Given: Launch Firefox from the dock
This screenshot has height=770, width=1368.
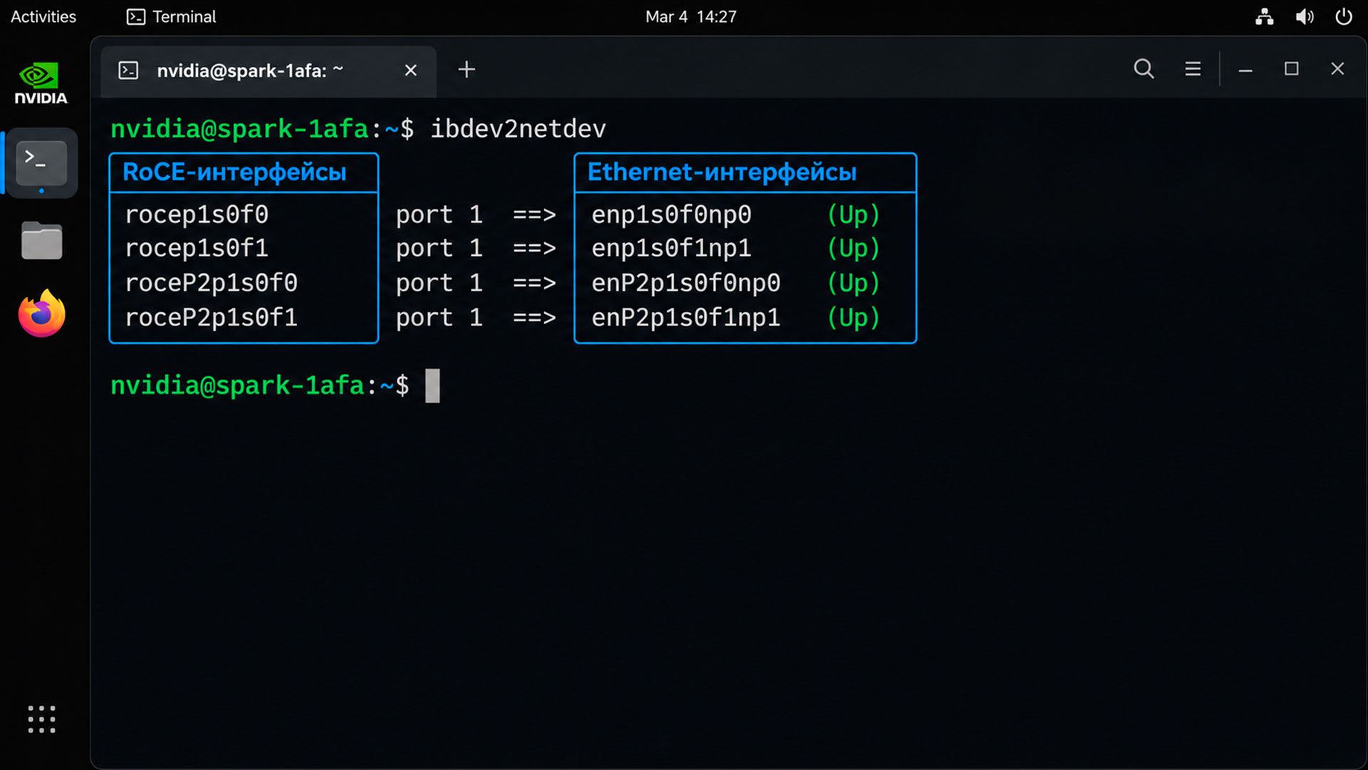Looking at the screenshot, I should [41, 313].
